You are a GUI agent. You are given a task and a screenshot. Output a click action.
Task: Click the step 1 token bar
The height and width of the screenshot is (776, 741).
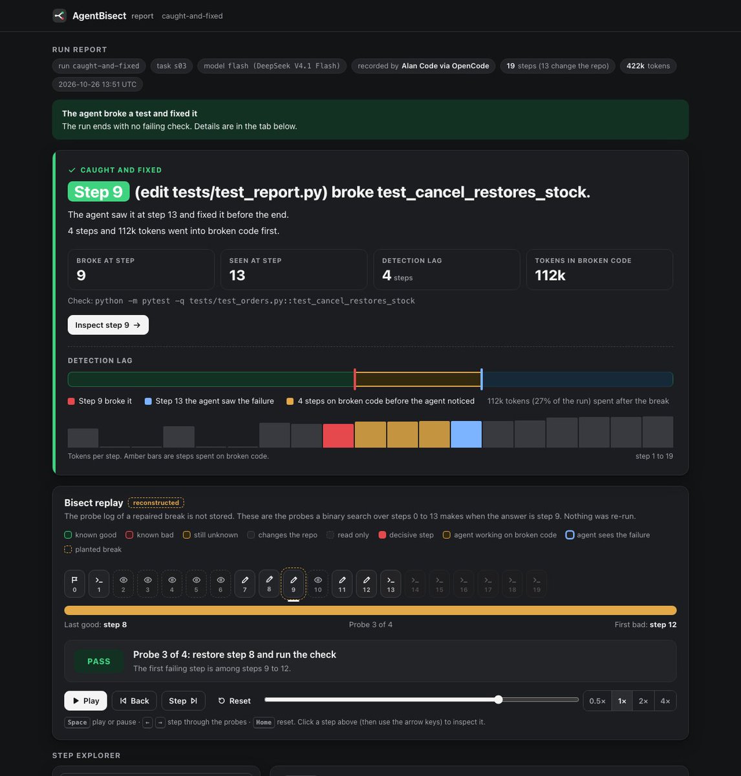tap(83, 438)
